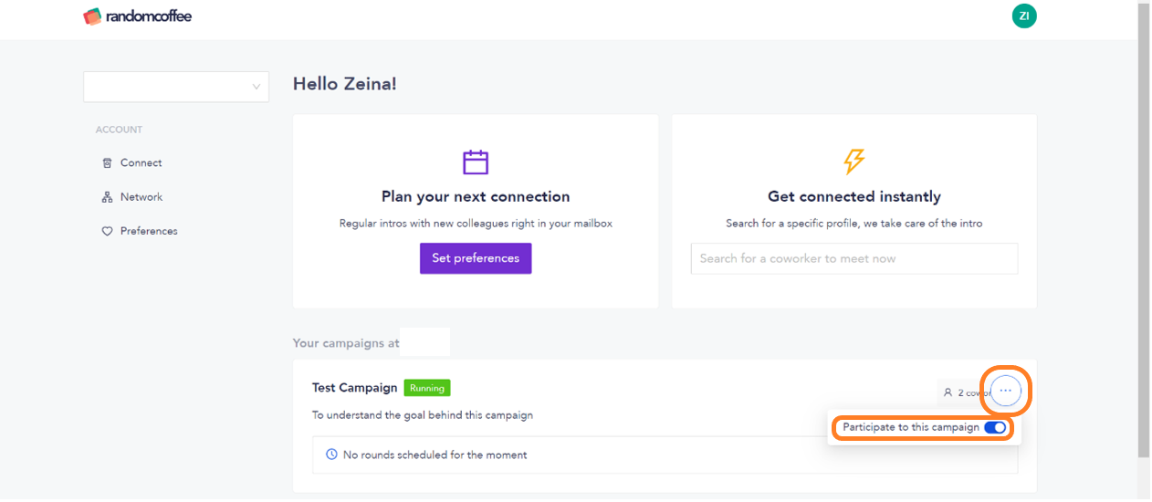This screenshot has height=502, width=1152.
Task: Click the purple calendar icon
Action: click(x=476, y=162)
